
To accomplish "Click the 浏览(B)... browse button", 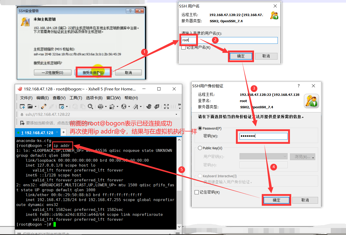I will [302, 157].
